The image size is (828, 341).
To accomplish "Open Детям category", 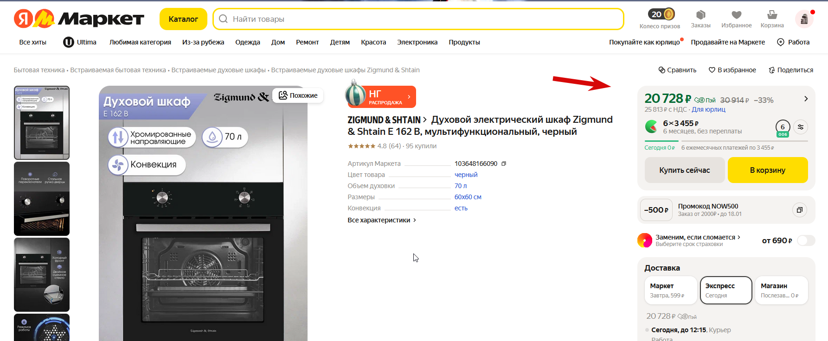I will tap(340, 42).
